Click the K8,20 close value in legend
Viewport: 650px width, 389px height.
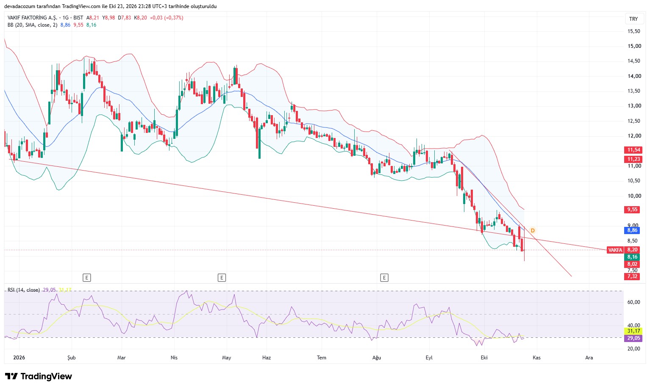[x=141, y=18]
